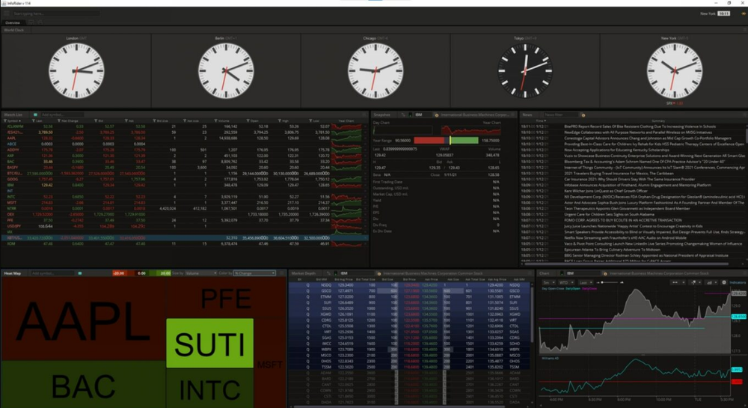748x408 pixels.
Task: Open the Indicators link in Chart
Action: (x=737, y=282)
